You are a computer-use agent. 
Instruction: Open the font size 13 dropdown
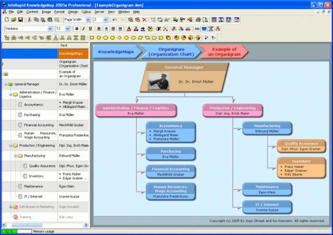[68, 29]
